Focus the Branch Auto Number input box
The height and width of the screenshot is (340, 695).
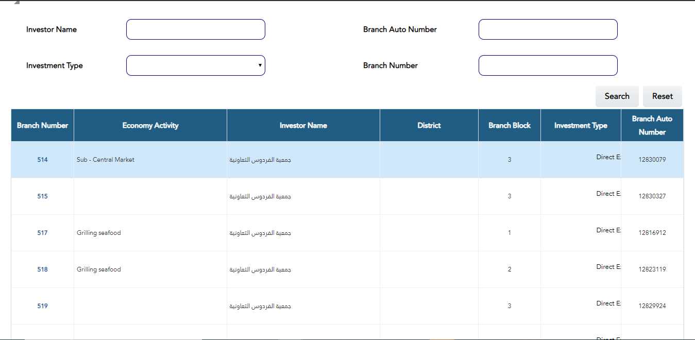tap(548, 29)
